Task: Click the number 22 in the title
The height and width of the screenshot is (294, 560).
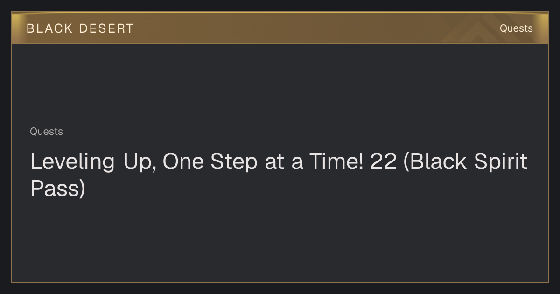Action: coord(383,162)
